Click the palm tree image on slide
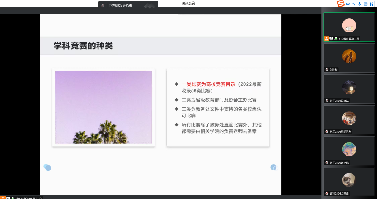Viewport: 377px width, 199px height. click(104, 107)
